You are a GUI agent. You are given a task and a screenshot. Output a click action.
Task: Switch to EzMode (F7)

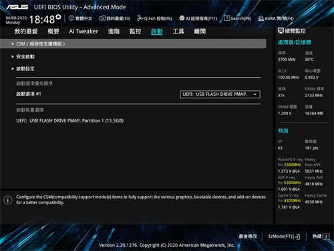pyautogui.click(x=284, y=236)
